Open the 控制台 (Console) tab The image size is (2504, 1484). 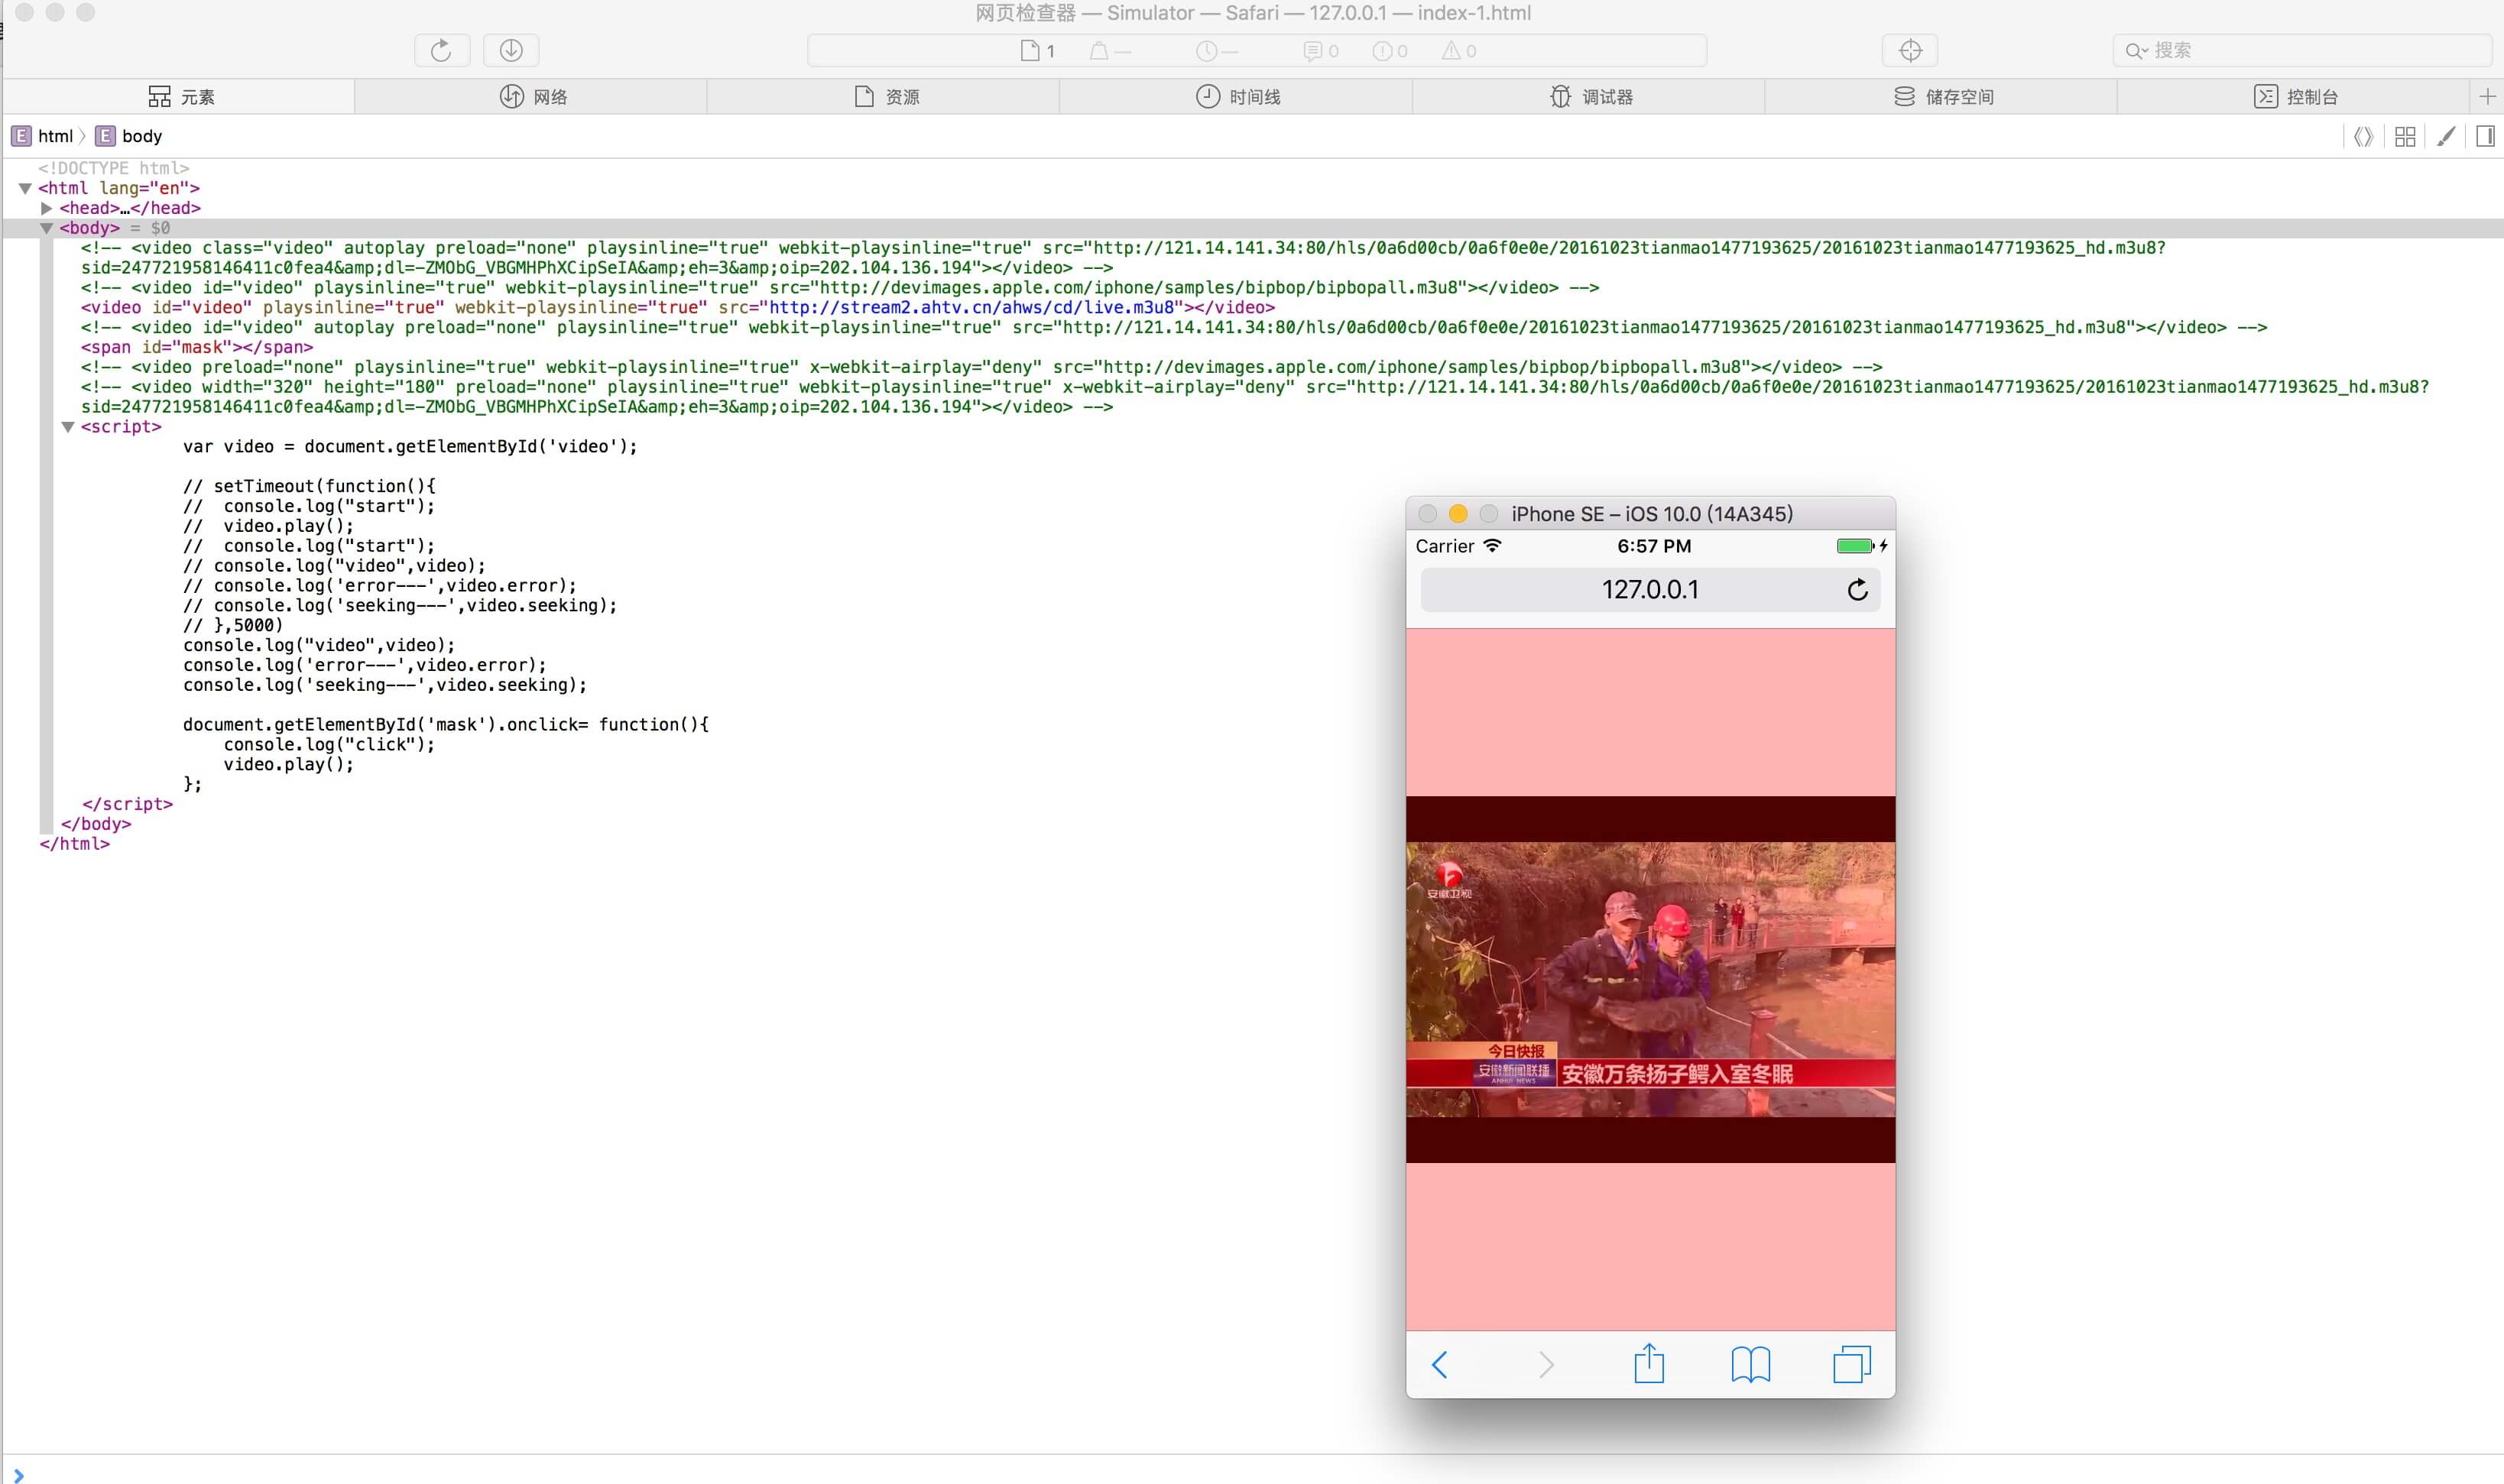[2295, 96]
